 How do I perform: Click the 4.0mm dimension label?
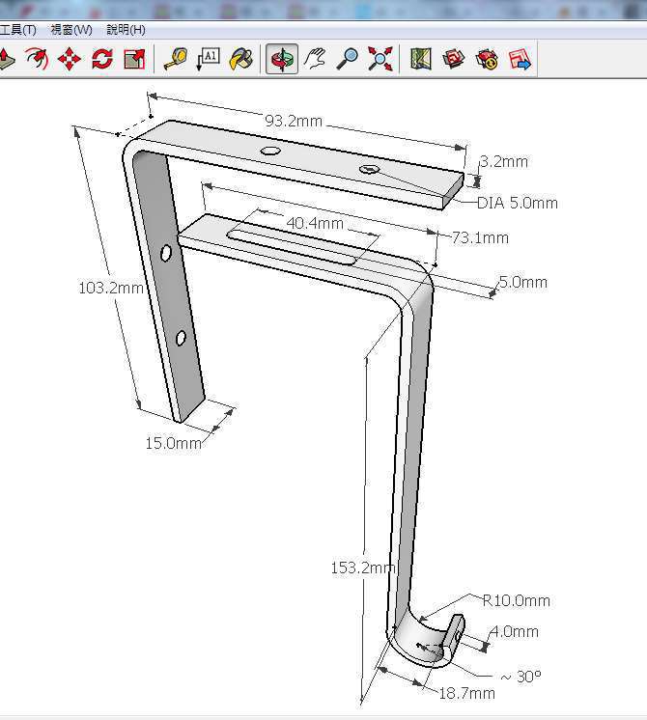point(515,632)
